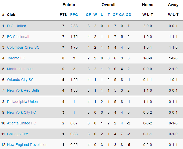Open the New York Red Bulls link
Viewport: 183px width, 149px height.
pos(23,90)
